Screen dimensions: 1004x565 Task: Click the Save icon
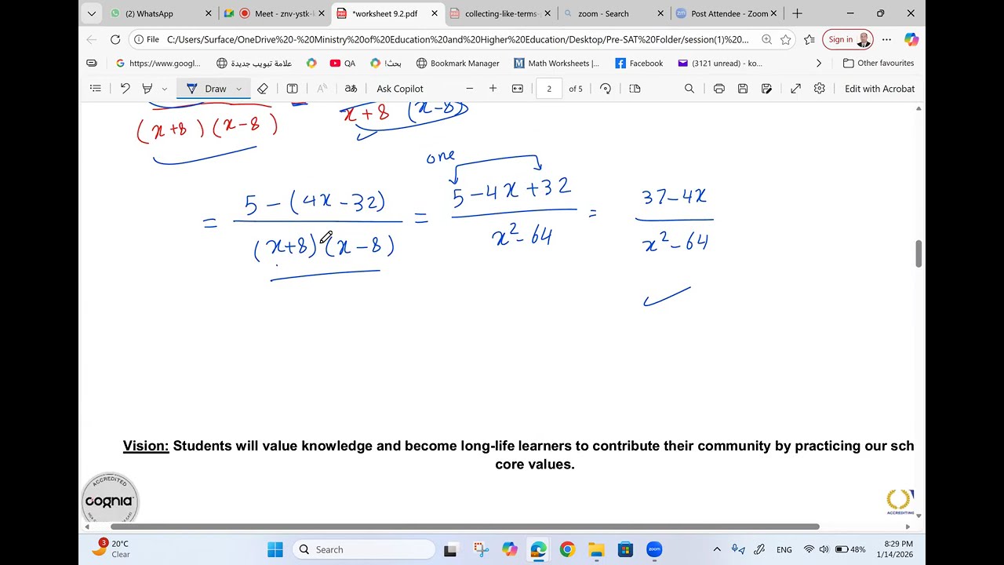click(743, 89)
